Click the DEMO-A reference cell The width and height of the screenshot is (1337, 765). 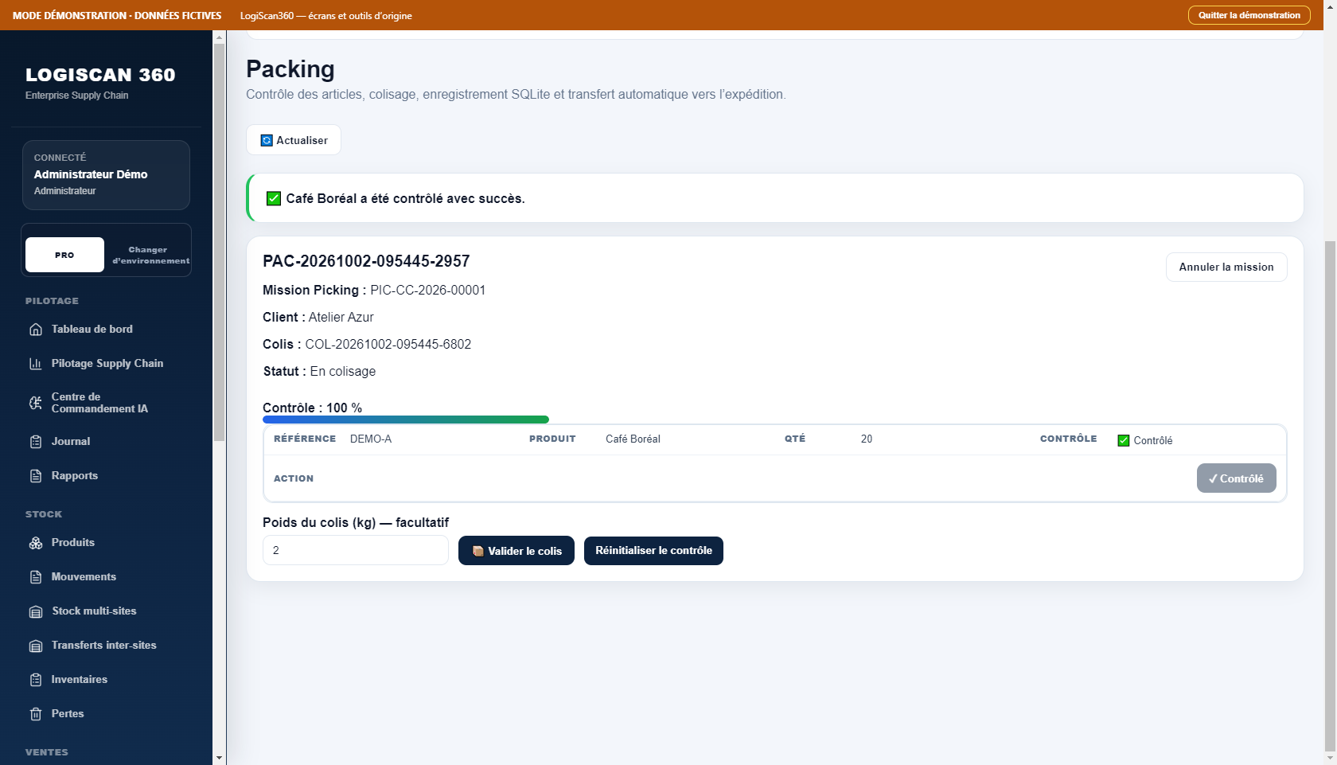tap(371, 439)
